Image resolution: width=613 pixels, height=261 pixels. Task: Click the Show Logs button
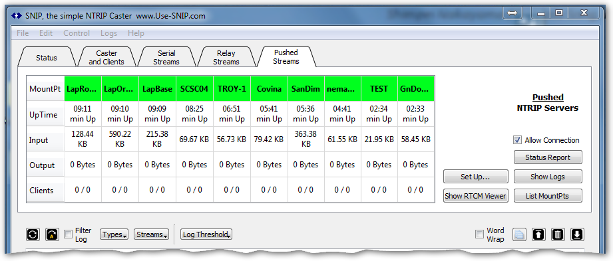tap(548, 177)
